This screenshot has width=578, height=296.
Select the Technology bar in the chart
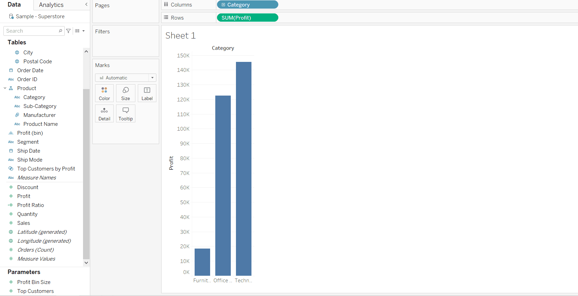[244, 168]
